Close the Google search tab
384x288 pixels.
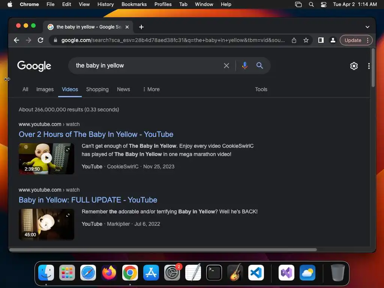127,27
